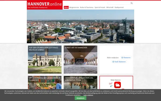Click the search magnifier icon

point(131,3)
